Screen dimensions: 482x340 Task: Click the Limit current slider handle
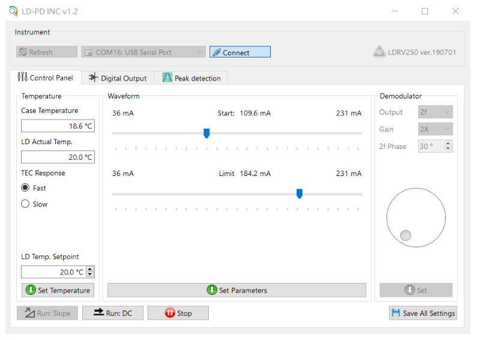pyautogui.click(x=300, y=193)
